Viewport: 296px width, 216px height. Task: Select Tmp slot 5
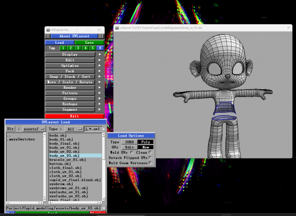click(x=93, y=48)
